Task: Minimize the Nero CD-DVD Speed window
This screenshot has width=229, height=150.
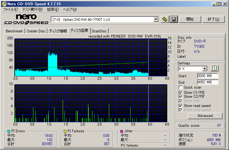Action: click(214, 4)
